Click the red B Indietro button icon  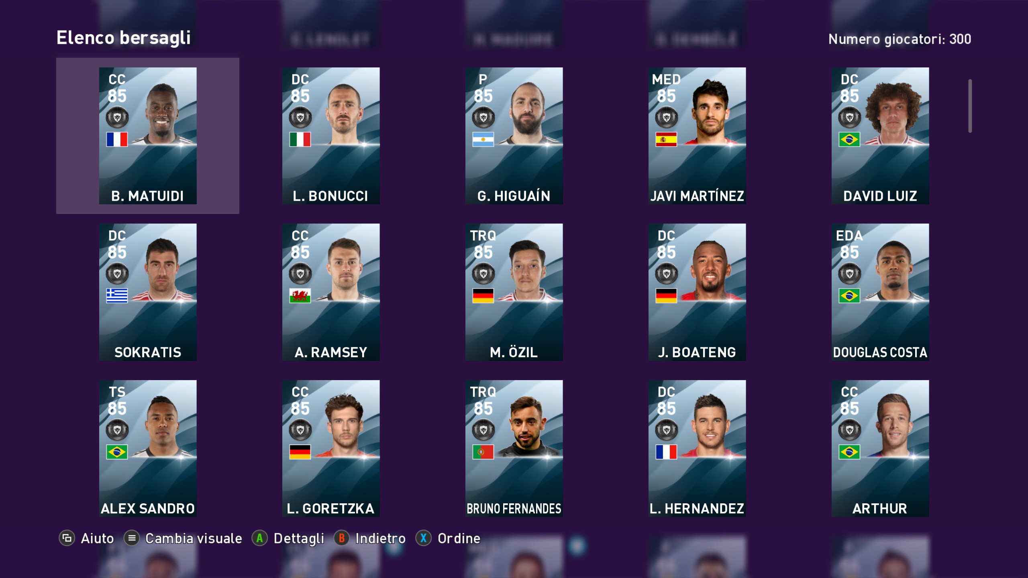click(x=342, y=538)
